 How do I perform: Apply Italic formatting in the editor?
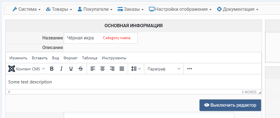pos(61,69)
